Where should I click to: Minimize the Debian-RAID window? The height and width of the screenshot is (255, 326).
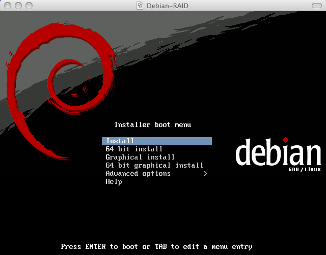coord(17,6)
